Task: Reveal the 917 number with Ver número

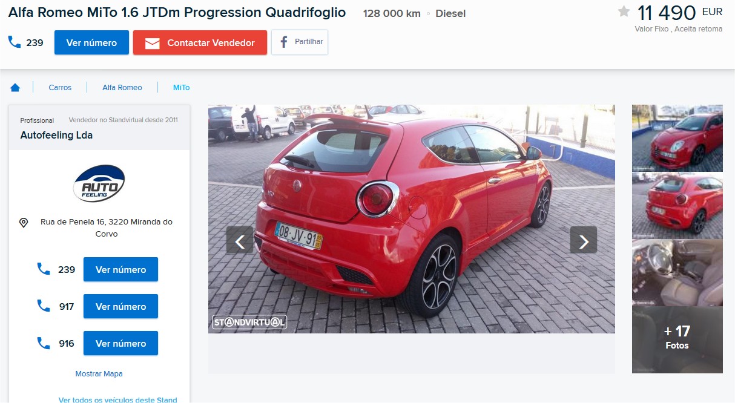Action: pyautogui.click(x=120, y=306)
